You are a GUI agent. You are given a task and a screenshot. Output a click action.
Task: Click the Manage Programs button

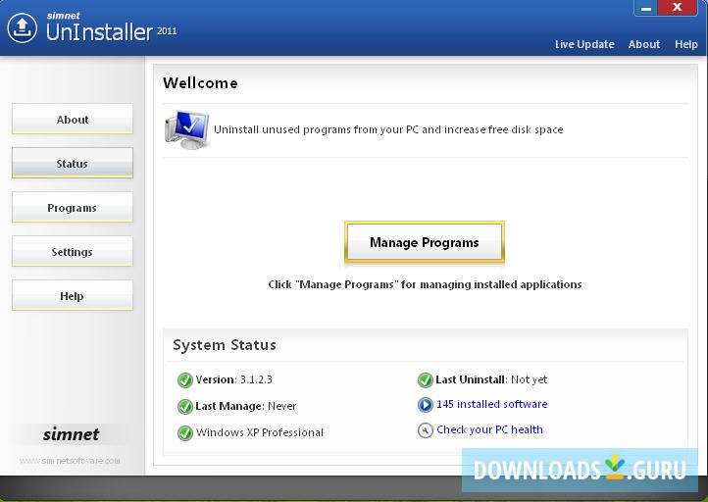point(425,242)
